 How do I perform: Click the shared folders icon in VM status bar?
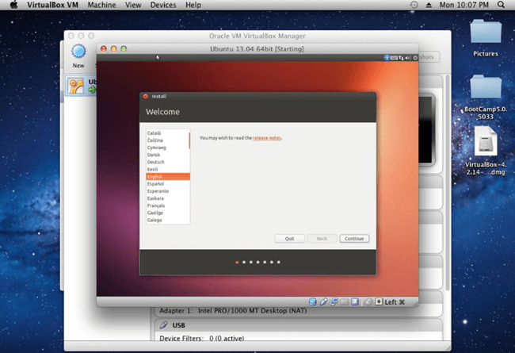click(x=344, y=301)
